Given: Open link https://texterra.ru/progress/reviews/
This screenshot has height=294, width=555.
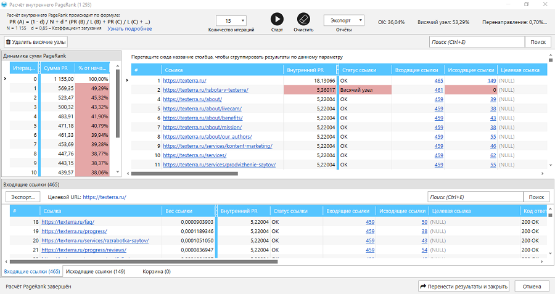Looking at the screenshot, I should click(x=84, y=250).
